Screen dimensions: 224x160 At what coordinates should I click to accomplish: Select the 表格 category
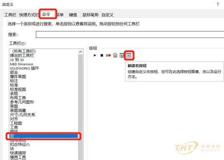[14, 94]
